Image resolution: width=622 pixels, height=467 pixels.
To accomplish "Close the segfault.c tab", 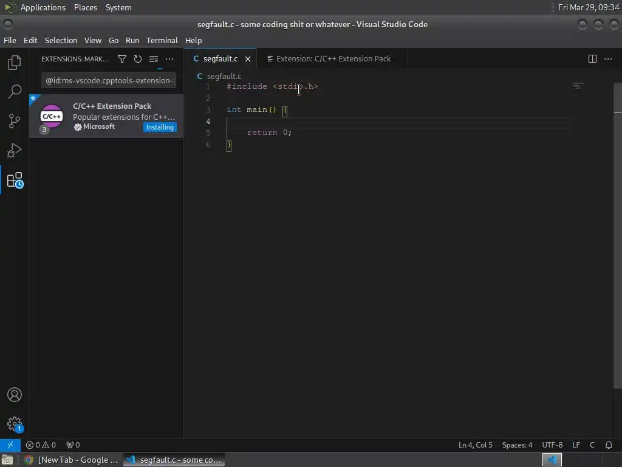I will point(248,59).
